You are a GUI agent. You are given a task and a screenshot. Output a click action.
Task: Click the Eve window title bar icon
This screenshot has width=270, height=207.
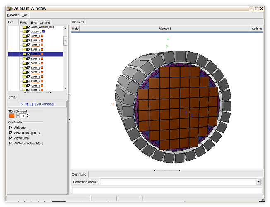click(x=9, y=8)
